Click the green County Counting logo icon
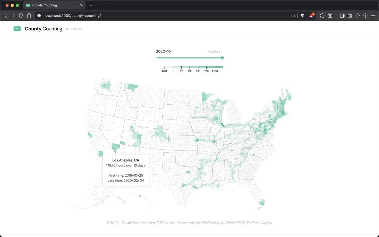The height and width of the screenshot is (237, 379). 17,29
